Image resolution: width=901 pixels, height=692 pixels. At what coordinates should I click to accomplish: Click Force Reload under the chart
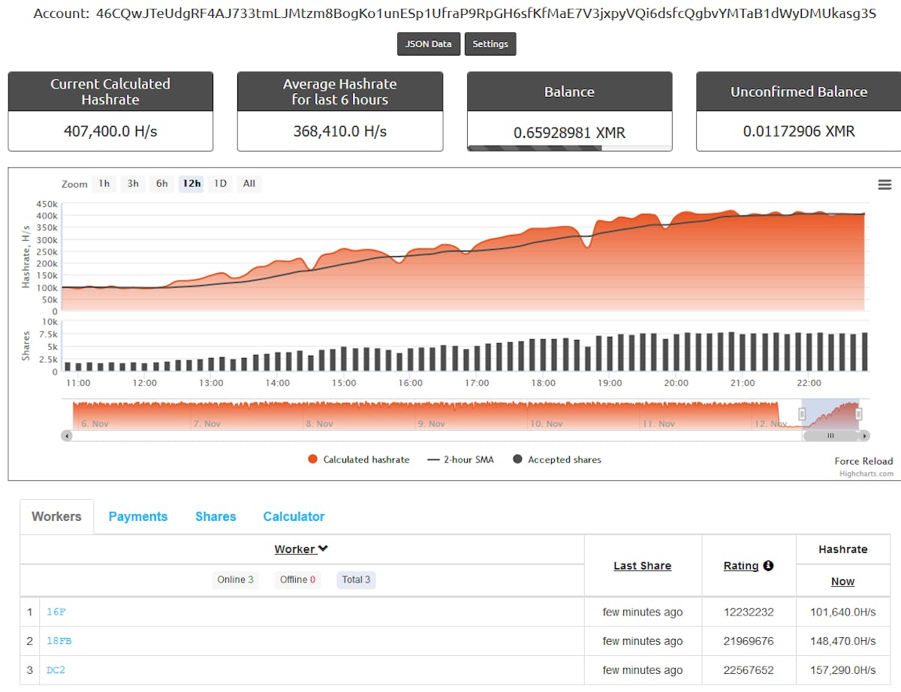click(x=863, y=461)
